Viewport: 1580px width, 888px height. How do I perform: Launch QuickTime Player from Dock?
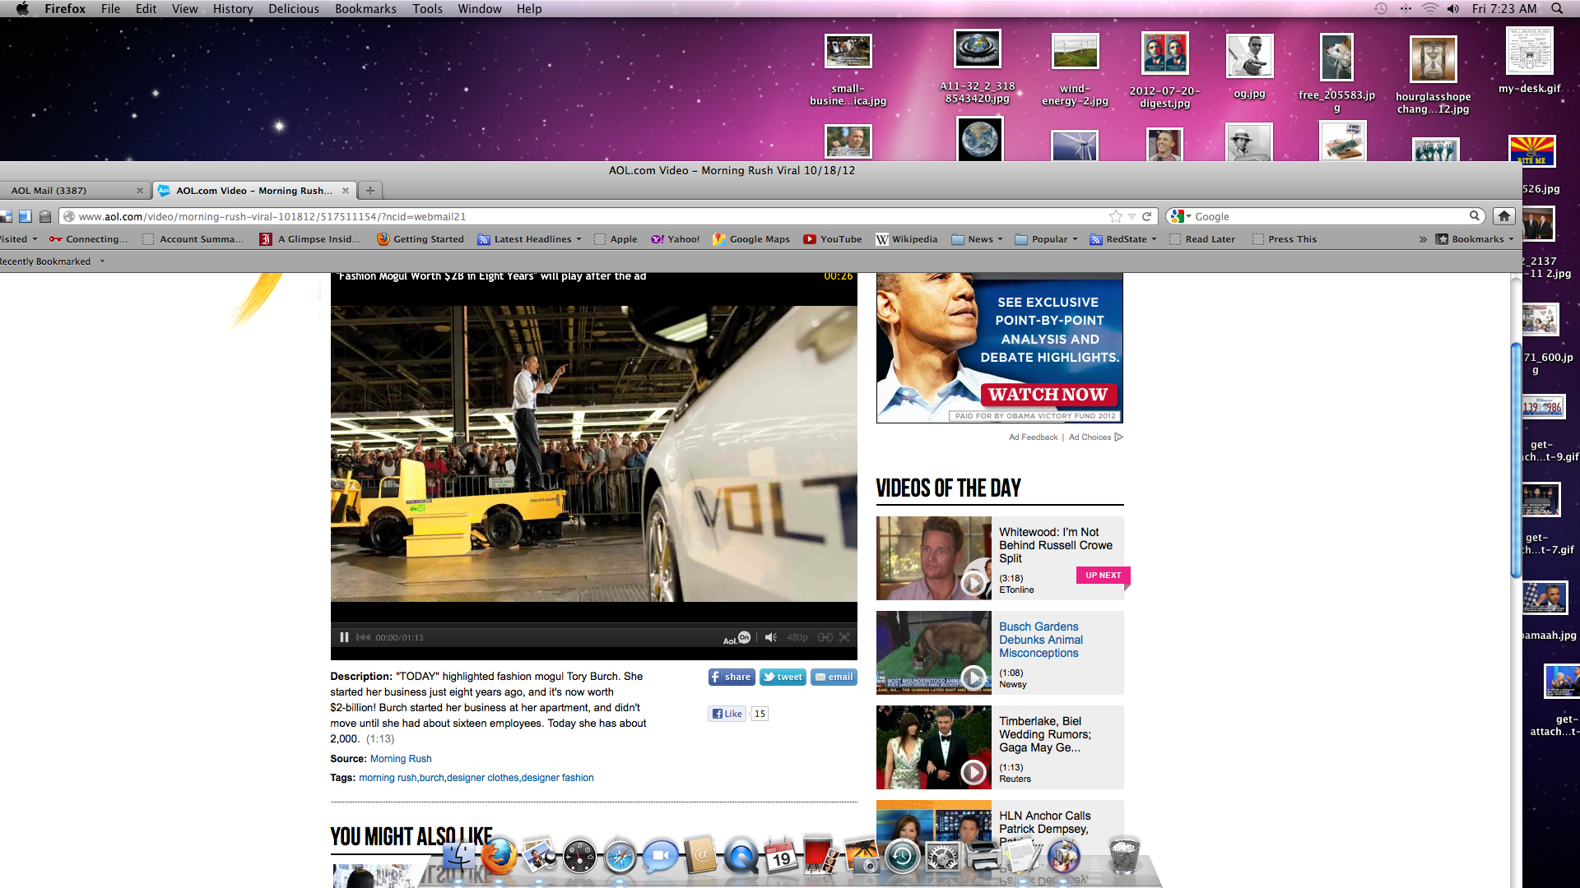pos(741,857)
